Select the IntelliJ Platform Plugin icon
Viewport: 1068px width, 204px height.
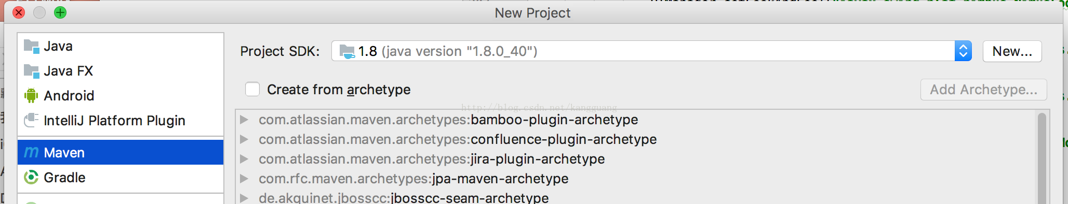tap(31, 121)
